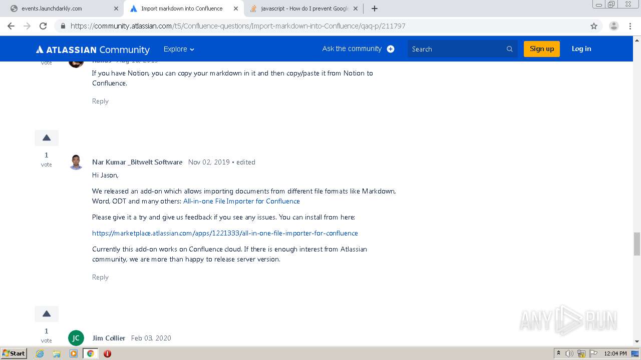This screenshot has height=360, width=641.
Task: Open the marketplace.atlassian.com app URL
Action: pyautogui.click(x=225, y=233)
